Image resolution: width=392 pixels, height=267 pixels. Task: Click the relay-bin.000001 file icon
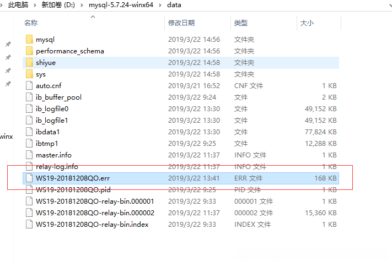tap(29, 201)
